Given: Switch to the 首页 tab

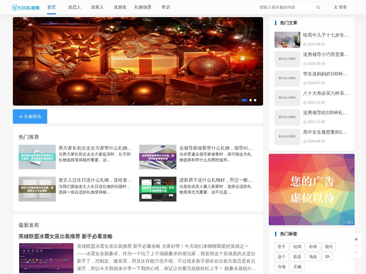Looking at the screenshot, I should click(x=51, y=7).
